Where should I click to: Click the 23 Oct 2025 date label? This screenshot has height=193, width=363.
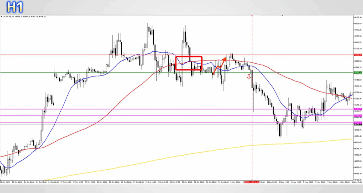(5, 182)
